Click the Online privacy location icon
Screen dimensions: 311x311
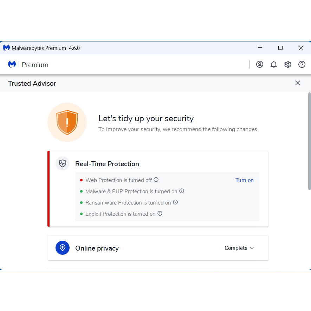pyautogui.click(x=62, y=248)
